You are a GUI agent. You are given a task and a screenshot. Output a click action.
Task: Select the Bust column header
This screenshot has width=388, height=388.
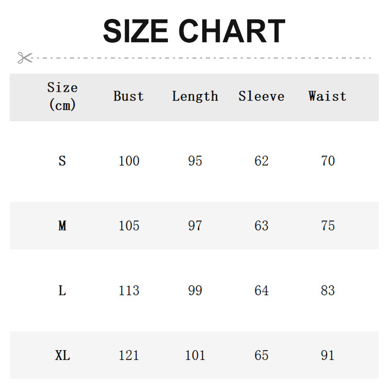[129, 96]
